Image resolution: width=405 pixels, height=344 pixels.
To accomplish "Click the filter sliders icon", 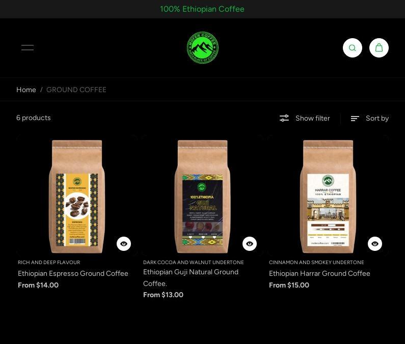I will click(284, 118).
